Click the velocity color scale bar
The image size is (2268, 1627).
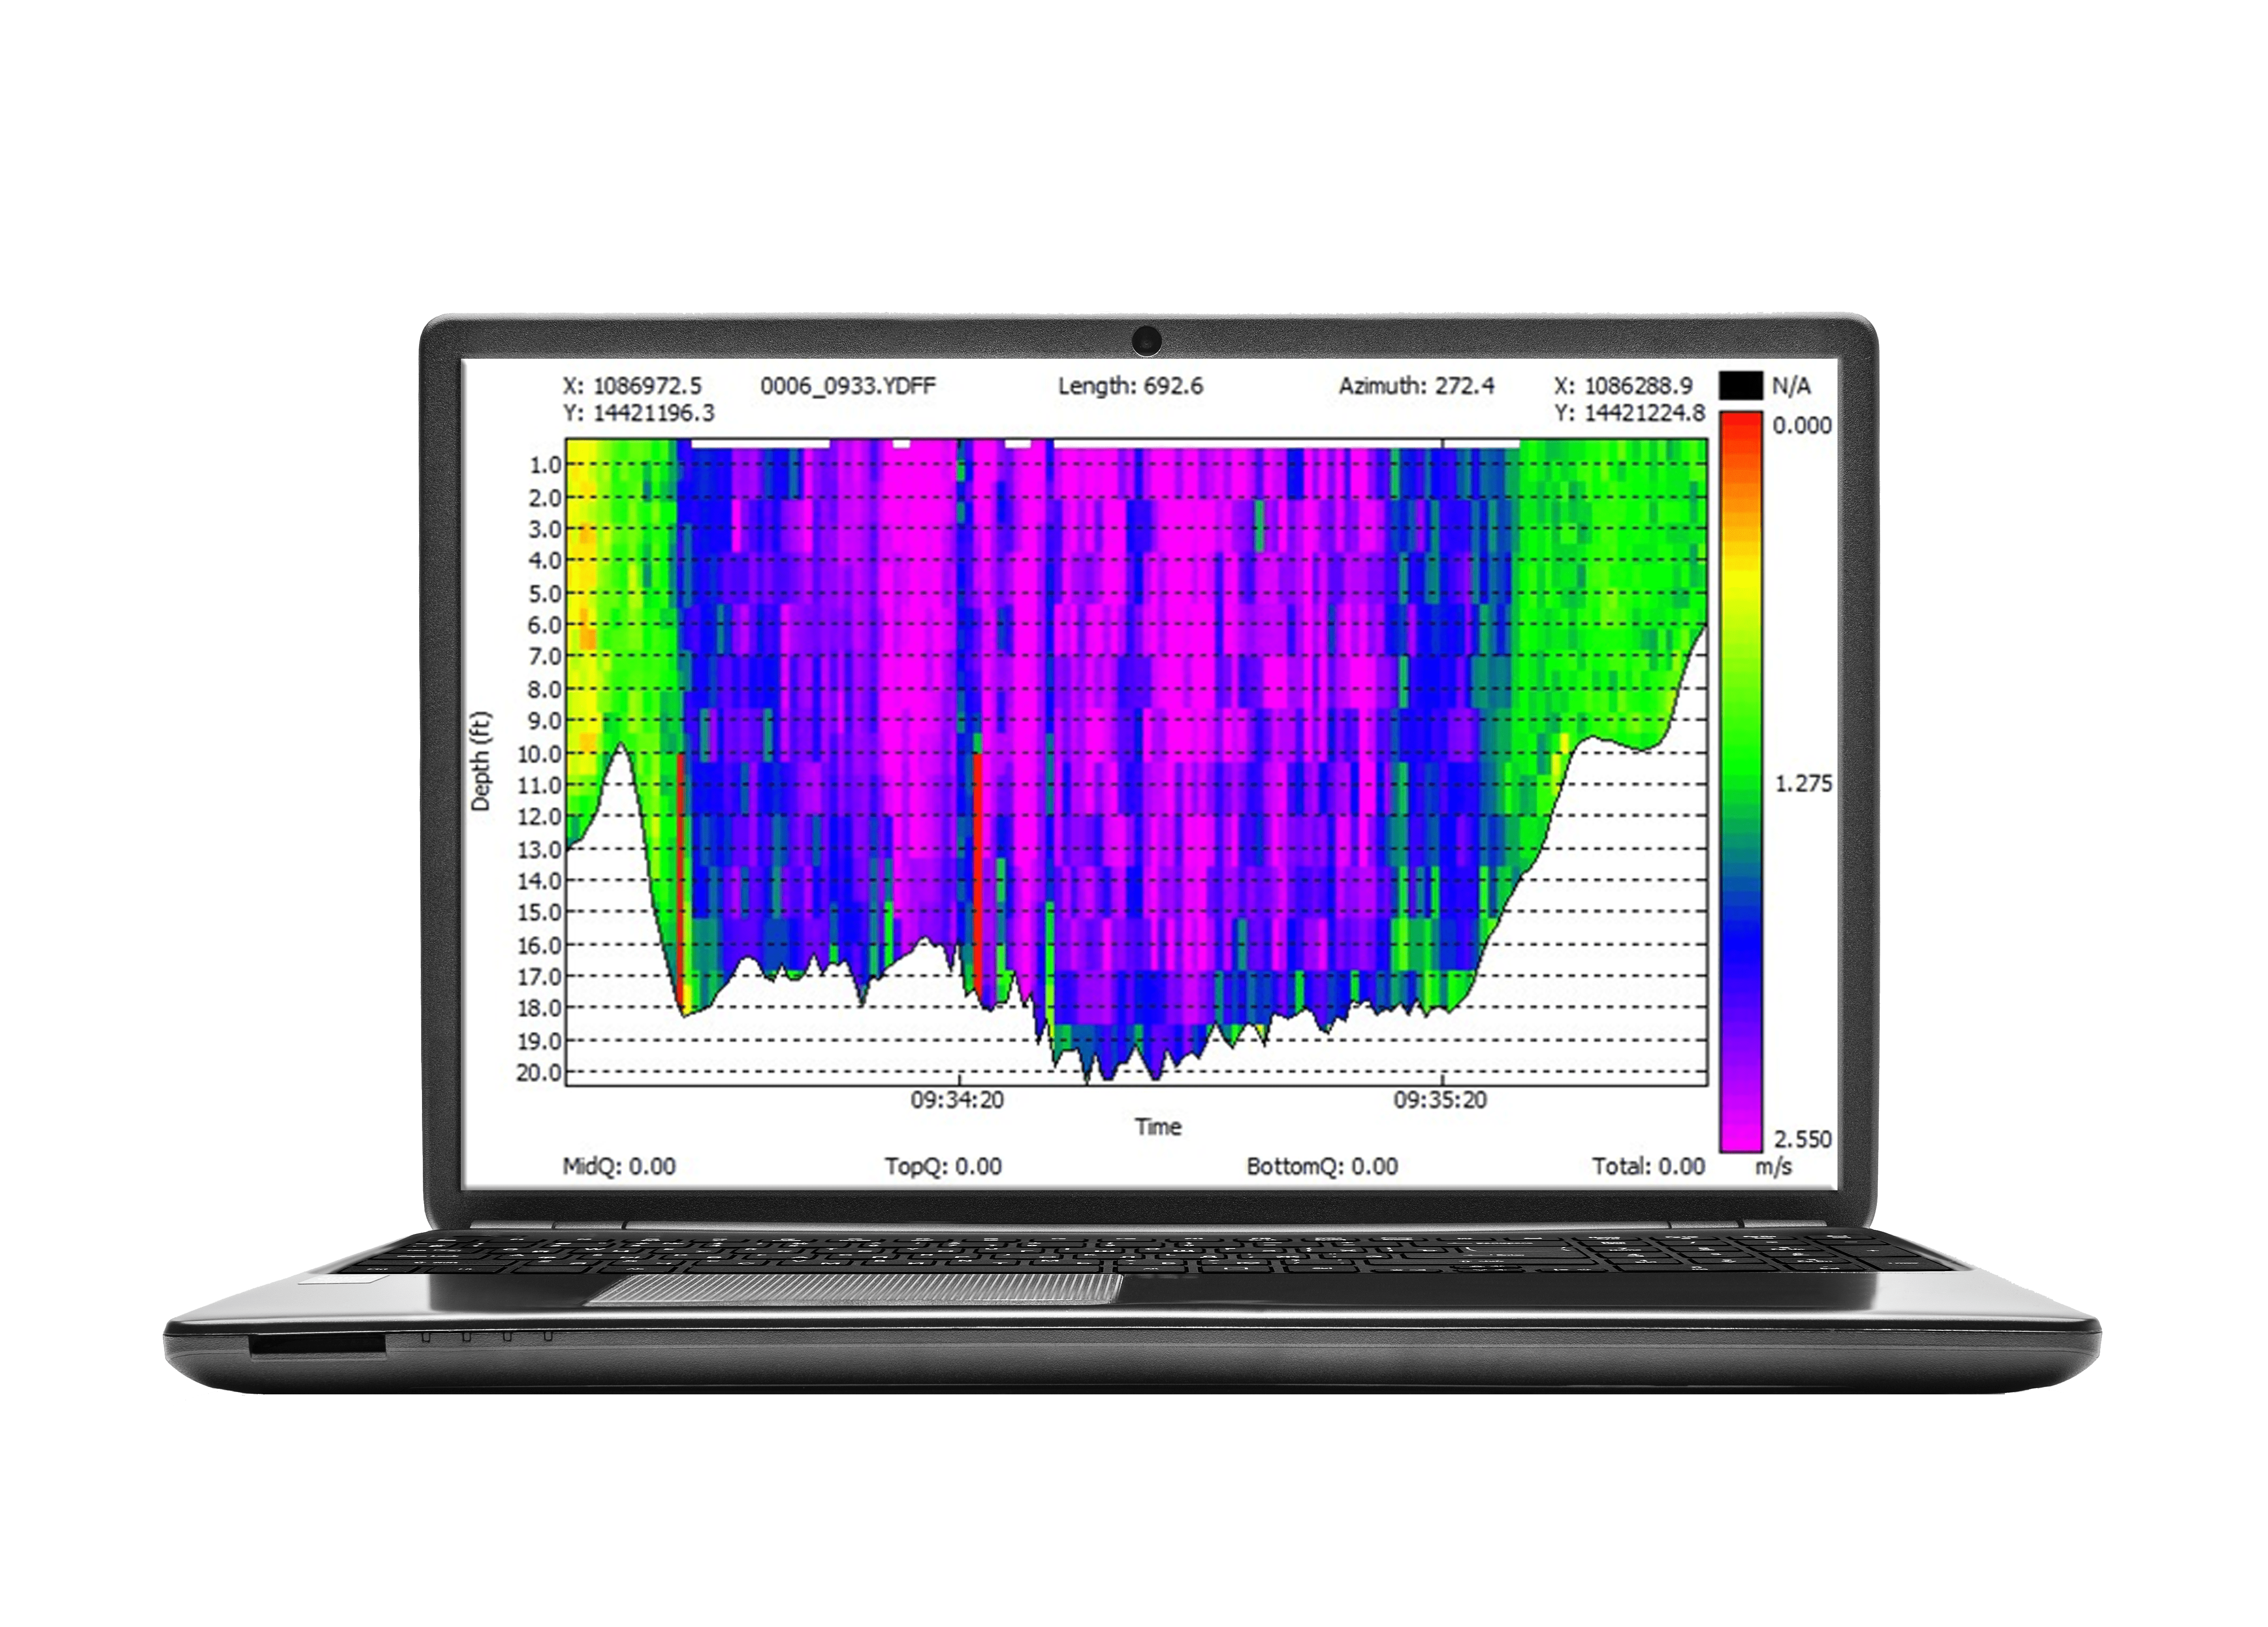click(x=1741, y=780)
